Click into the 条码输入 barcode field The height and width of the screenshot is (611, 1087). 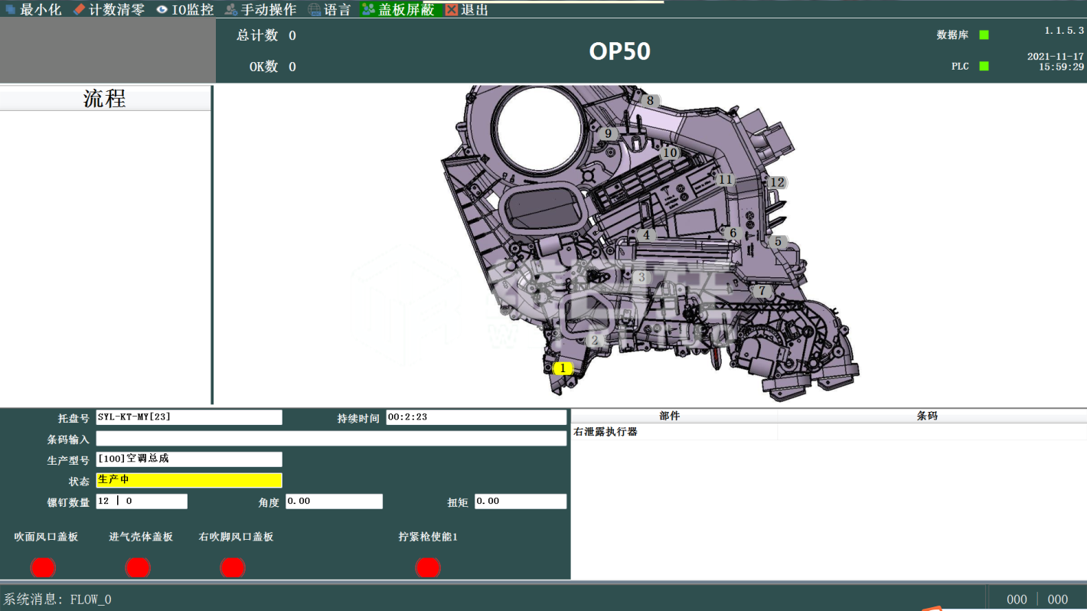coord(331,439)
